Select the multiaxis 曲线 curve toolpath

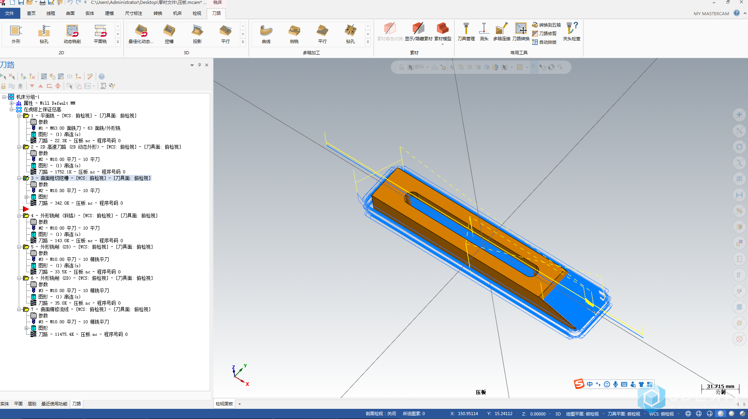tap(266, 34)
